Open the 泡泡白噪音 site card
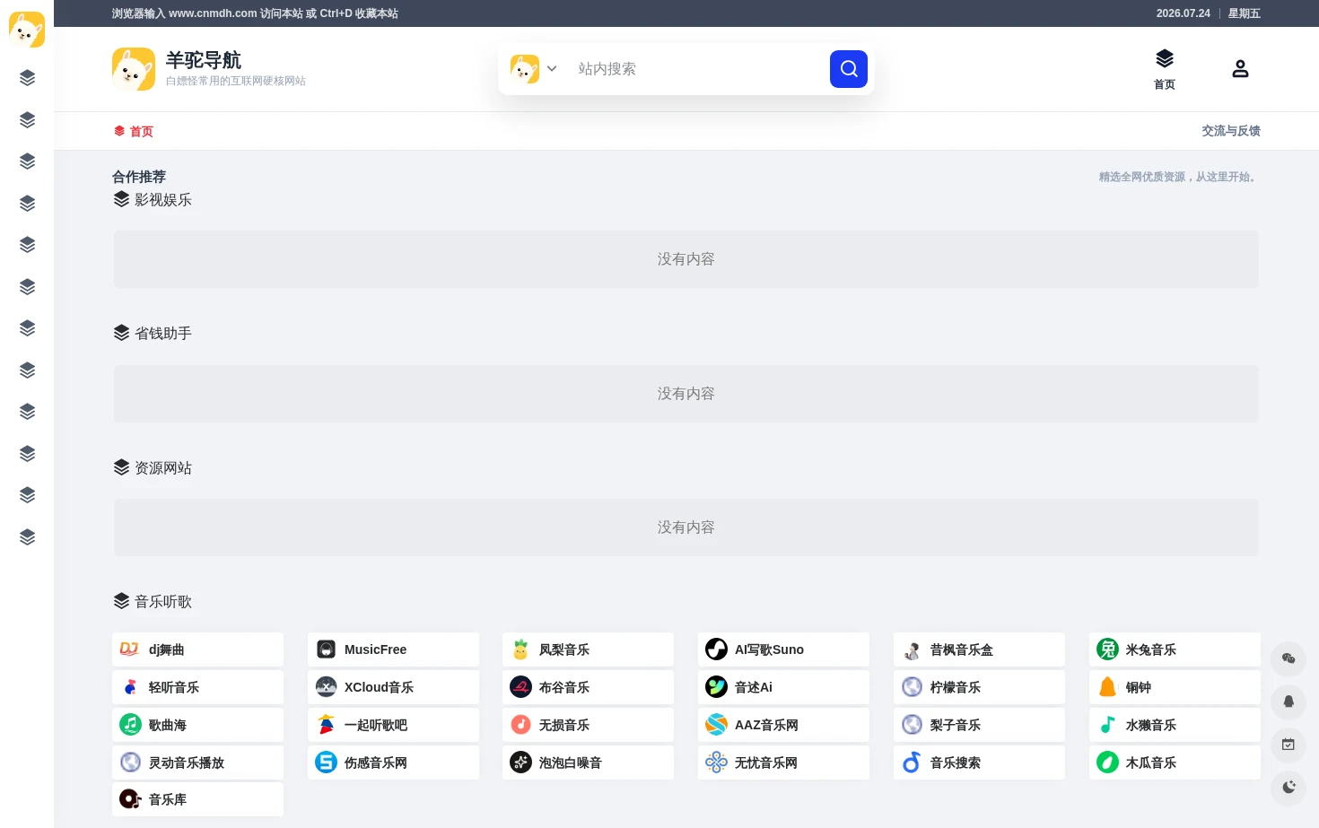Screen dimensions: 1319x828 pyautogui.click(x=588, y=763)
